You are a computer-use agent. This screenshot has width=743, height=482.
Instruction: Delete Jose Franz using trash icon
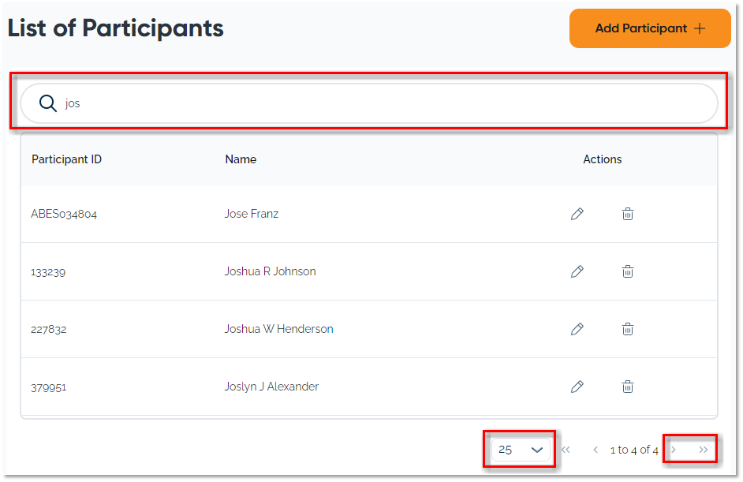628,214
